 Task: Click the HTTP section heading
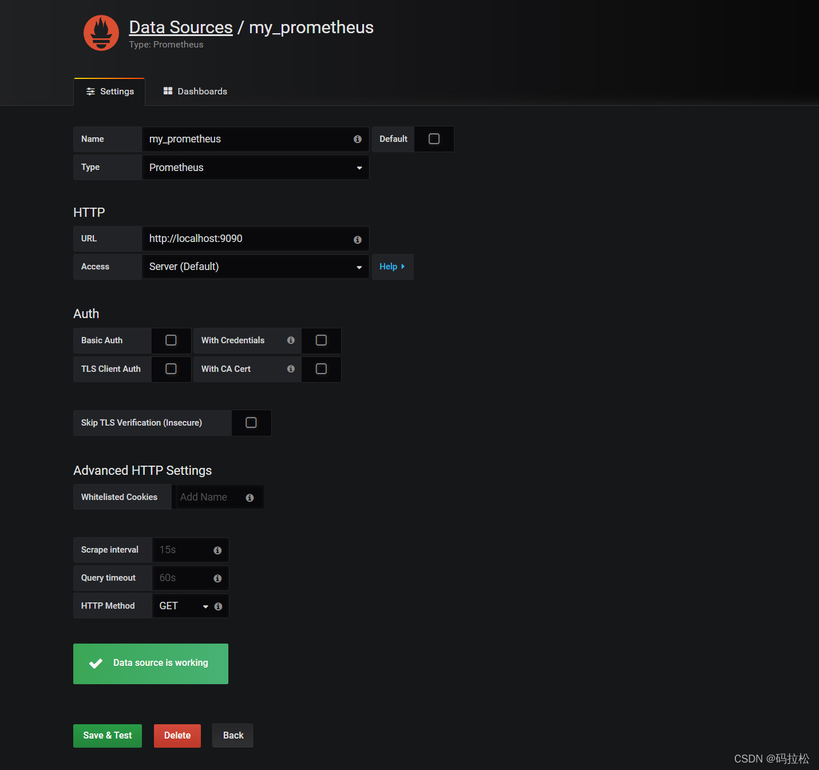(89, 212)
